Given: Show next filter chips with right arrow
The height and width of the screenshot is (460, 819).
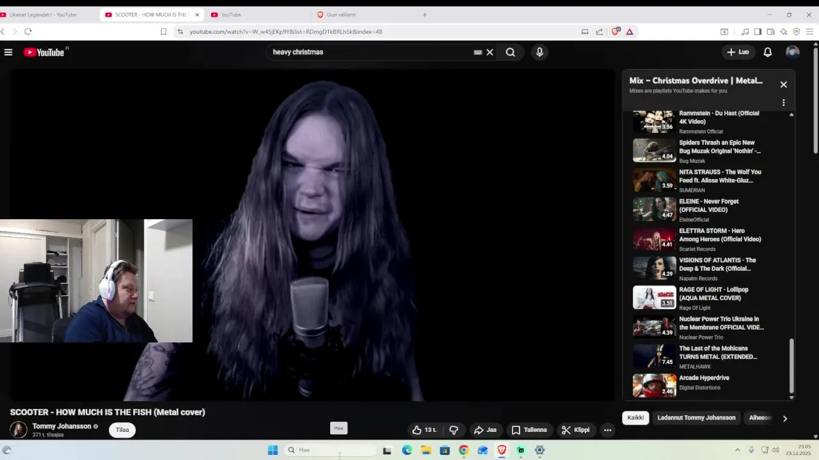Looking at the screenshot, I should (784, 418).
